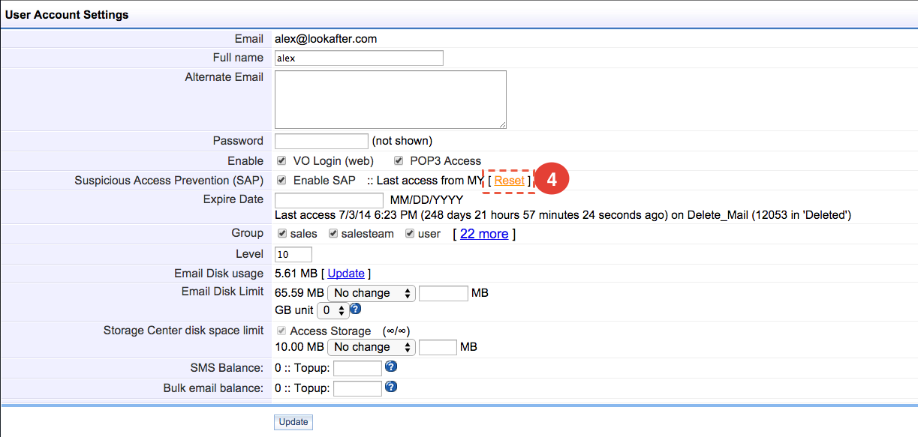Focus the Alternate Email text area
This screenshot has width=918, height=437.
390,99
